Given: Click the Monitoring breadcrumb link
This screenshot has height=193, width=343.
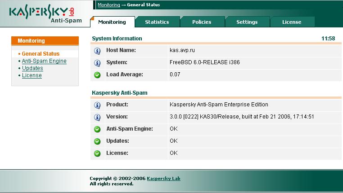Looking at the screenshot, I should [x=109, y=5].
